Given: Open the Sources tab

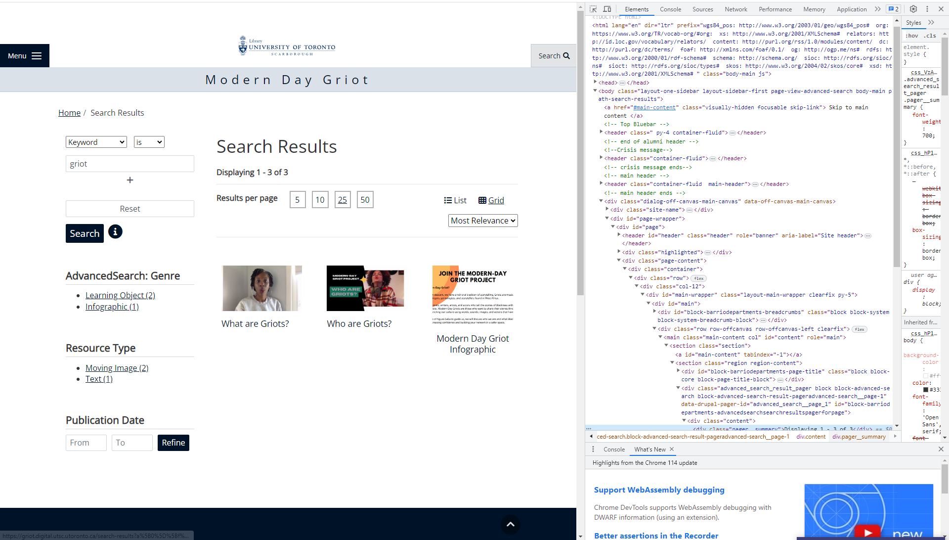Looking at the screenshot, I should tap(702, 9).
